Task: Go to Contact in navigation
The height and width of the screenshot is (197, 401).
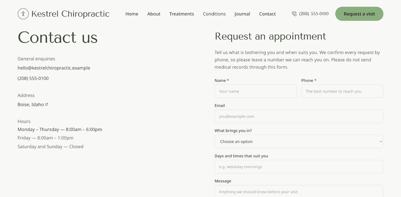Action: pyautogui.click(x=267, y=14)
